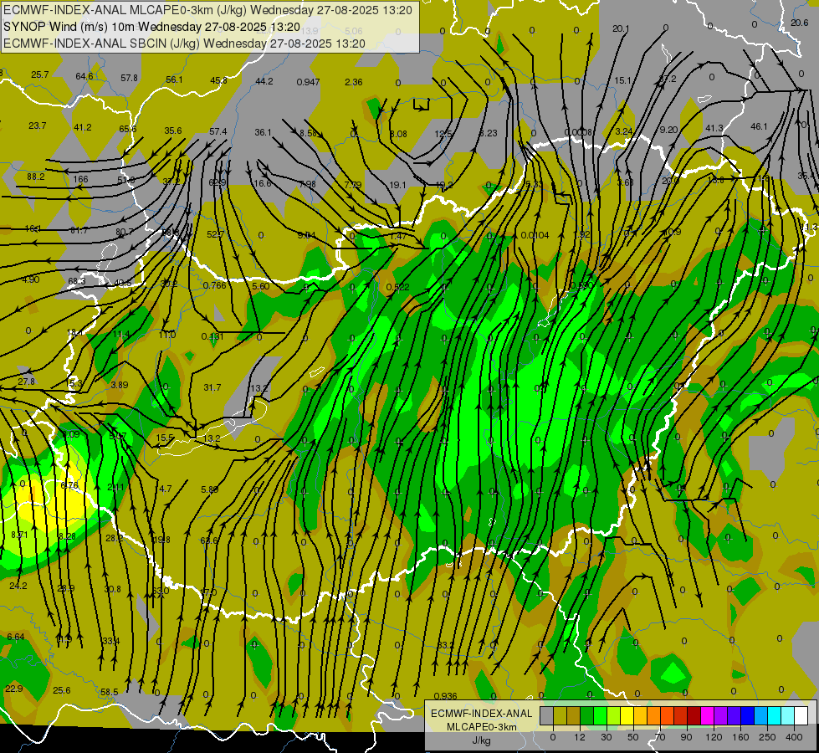The width and height of the screenshot is (819, 753).
Task: Click the purple swatch right of magenta
Action: point(721,715)
